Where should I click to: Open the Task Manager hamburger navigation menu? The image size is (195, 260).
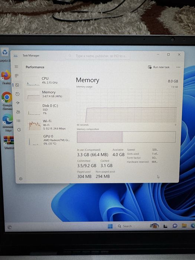coord(16,66)
